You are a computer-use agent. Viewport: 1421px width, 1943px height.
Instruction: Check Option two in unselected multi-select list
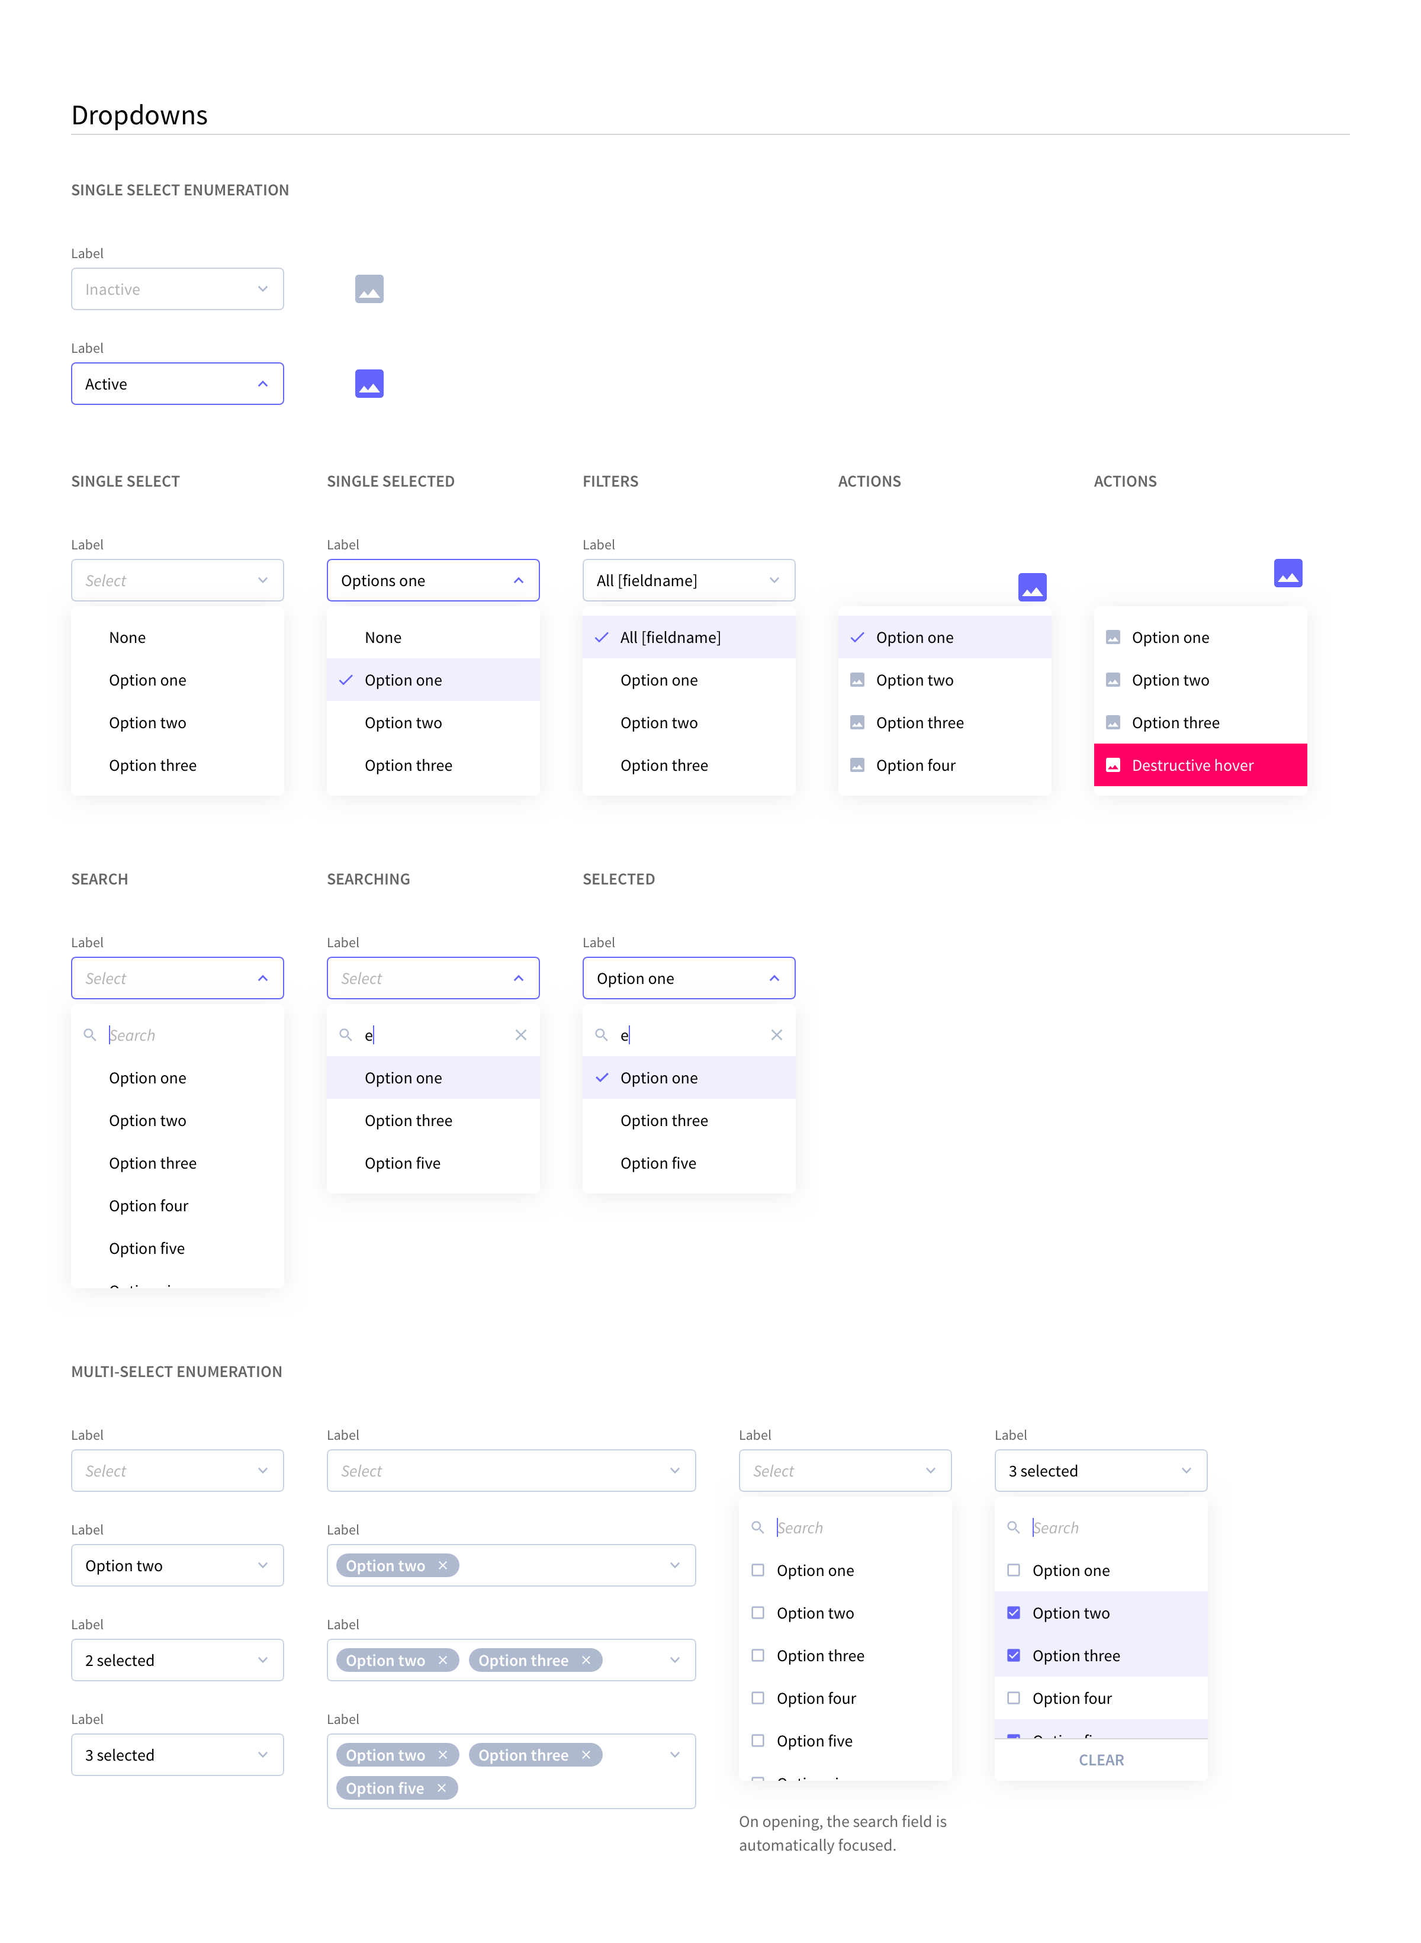tap(758, 1613)
